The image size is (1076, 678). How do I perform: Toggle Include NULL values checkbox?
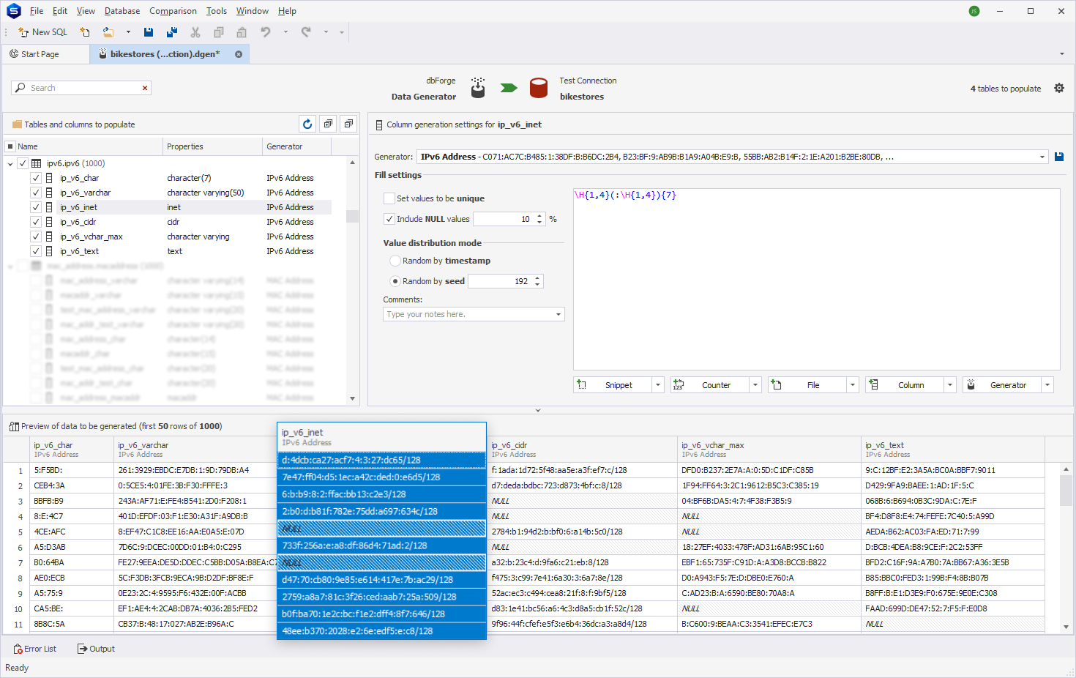(x=389, y=219)
